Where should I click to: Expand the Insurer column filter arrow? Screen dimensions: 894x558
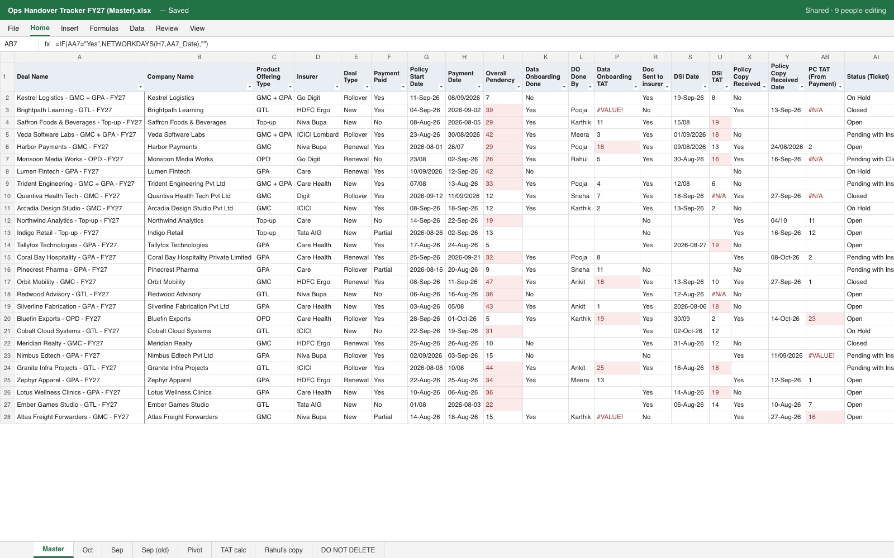336,86
